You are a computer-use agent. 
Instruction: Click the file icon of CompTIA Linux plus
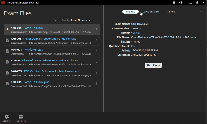tap(8, 84)
